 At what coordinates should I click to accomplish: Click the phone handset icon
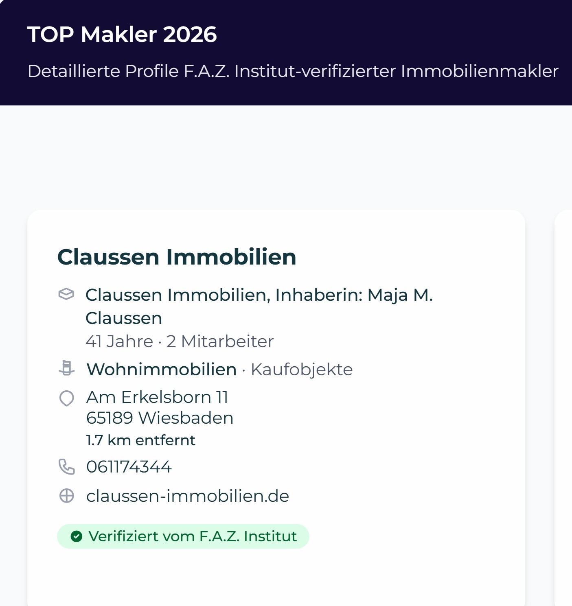tap(67, 467)
